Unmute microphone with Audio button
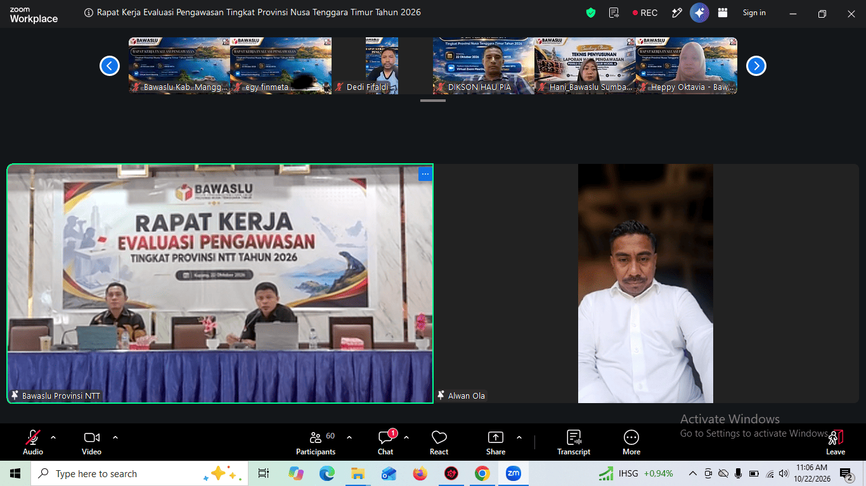The width and height of the screenshot is (866, 486). tap(33, 442)
